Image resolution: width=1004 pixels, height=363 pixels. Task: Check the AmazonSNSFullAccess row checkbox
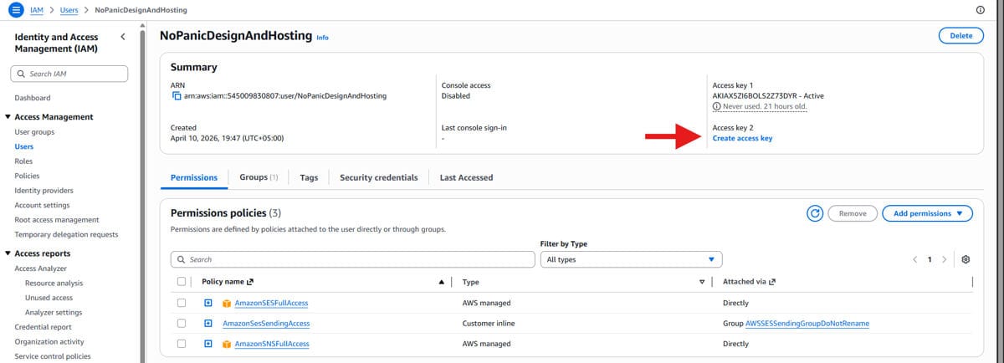coord(182,344)
